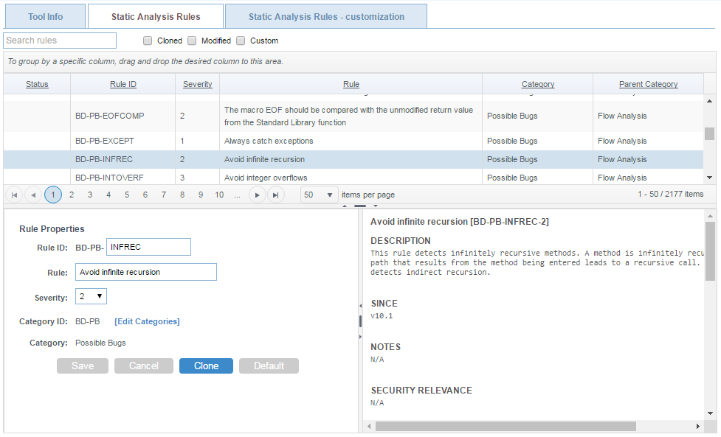Enable the Modified filter checkbox
This screenshot has height=437, width=721.
pos(192,41)
